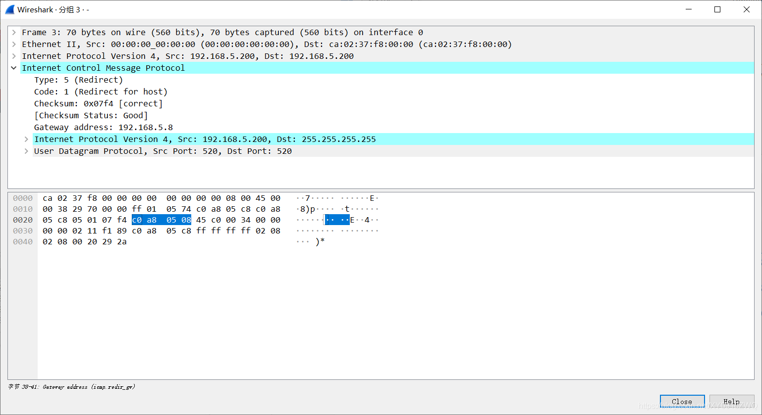Select the Ethernet II source/destination row

(x=387, y=44)
